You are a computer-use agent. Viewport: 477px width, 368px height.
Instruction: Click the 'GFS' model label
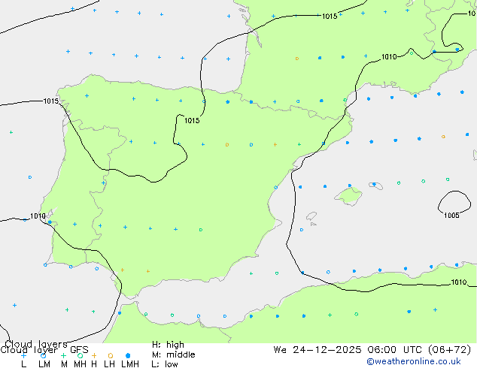click(x=79, y=350)
